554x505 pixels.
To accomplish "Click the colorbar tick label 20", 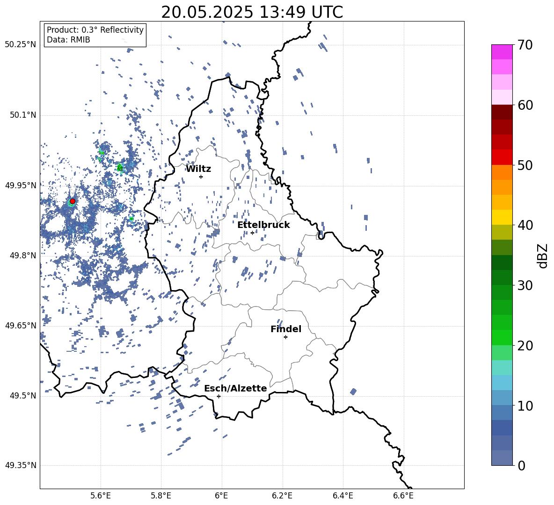I will coord(525,345).
